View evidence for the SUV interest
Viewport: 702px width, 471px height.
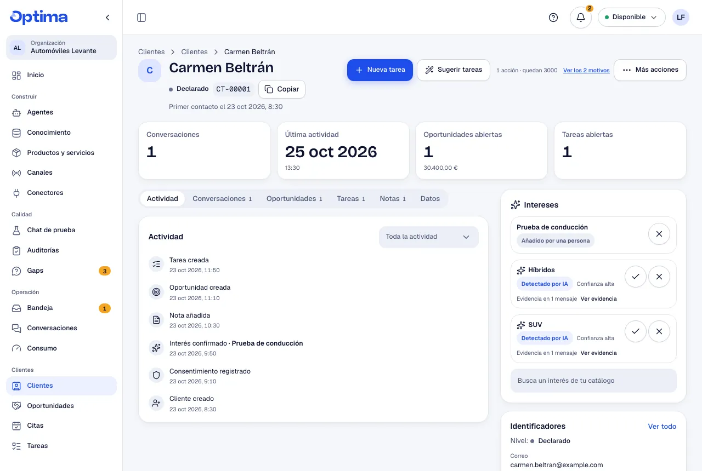[599, 353]
